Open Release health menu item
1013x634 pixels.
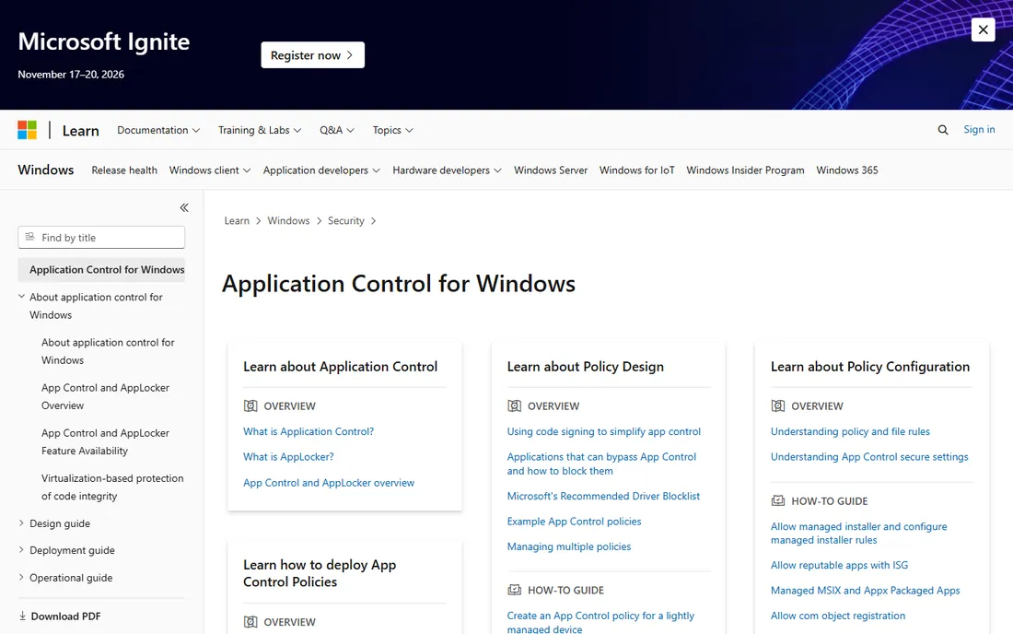point(124,170)
